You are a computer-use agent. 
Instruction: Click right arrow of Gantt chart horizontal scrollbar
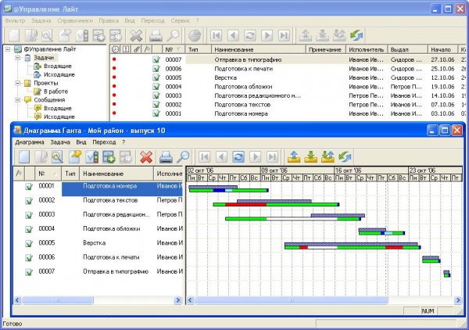click(x=458, y=300)
